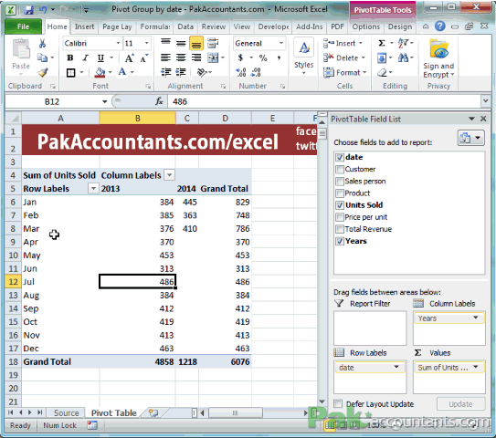This screenshot has height=438, width=496.
Task: Switch to the Insert ribbon tab
Action: (x=84, y=26)
